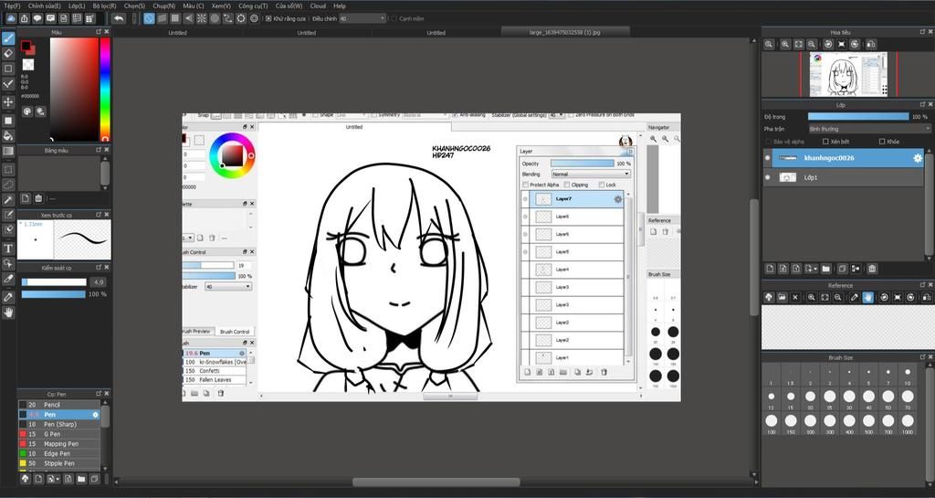Viewport: 935px width, 498px height.
Task: Open layer settings gear for khanhngoc0026
Action: (918, 158)
